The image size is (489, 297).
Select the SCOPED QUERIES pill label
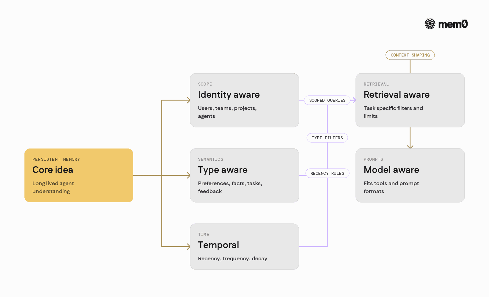coord(327,100)
